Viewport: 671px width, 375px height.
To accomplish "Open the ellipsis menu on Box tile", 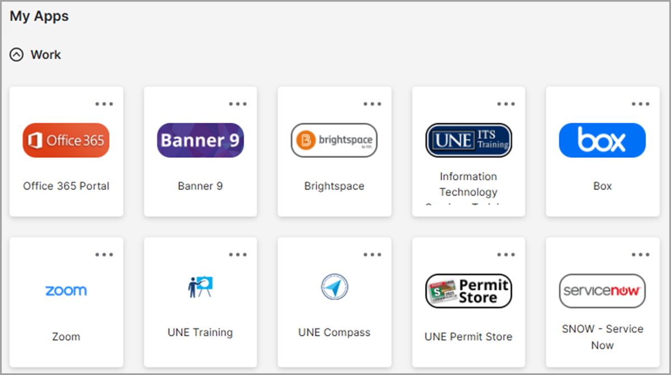I will click(641, 104).
